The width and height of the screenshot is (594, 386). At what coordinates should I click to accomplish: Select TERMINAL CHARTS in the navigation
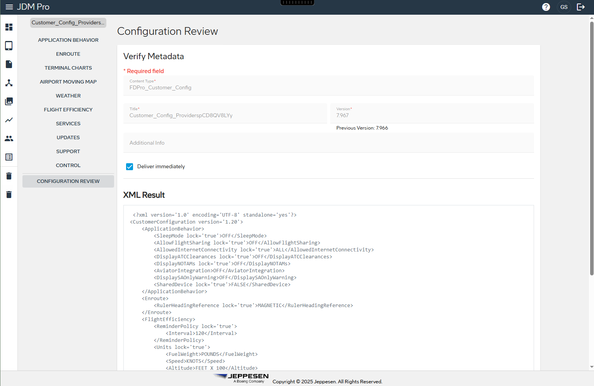(68, 68)
